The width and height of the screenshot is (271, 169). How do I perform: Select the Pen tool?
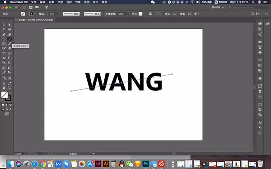(x=4, y=35)
